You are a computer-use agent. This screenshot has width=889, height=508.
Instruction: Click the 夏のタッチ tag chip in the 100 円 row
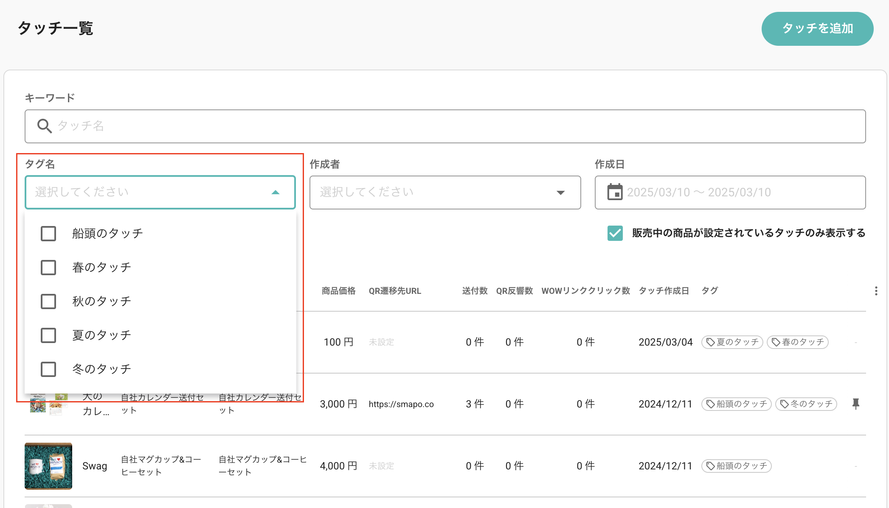(x=732, y=342)
